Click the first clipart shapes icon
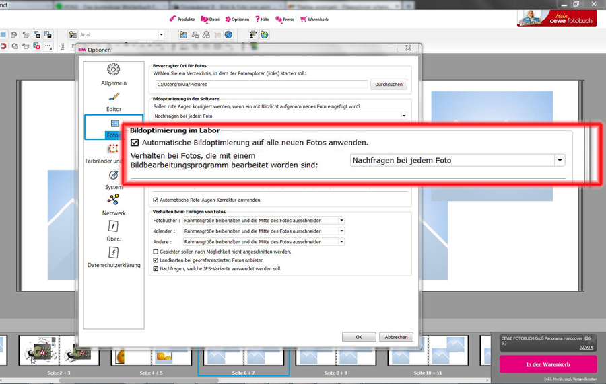 coord(195,35)
